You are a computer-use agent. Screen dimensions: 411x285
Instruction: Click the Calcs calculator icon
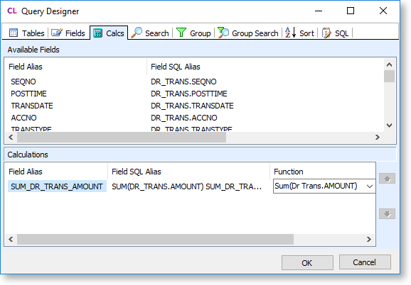coord(97,33)
